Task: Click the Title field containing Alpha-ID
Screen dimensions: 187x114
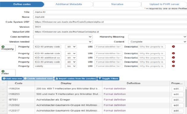Action: pos(110,12)
